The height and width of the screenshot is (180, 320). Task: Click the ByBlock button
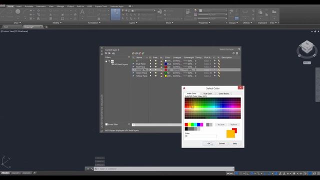[x=234, y=124]
